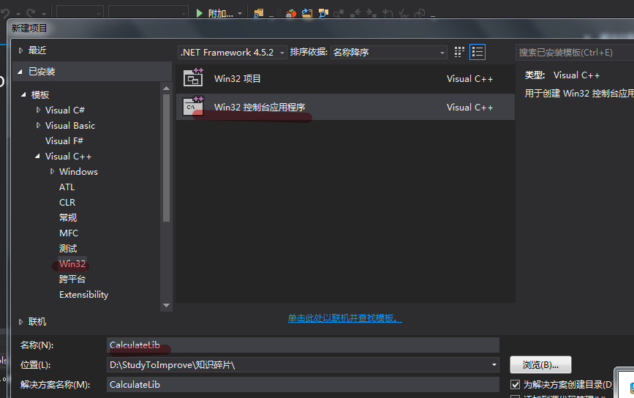Open the 位置 path dropdown arrow
Image resolution: width=634 pixels, height=398 pixels.
coord(494,364)
